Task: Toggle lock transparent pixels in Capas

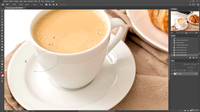Action: [x=175, y=70]
